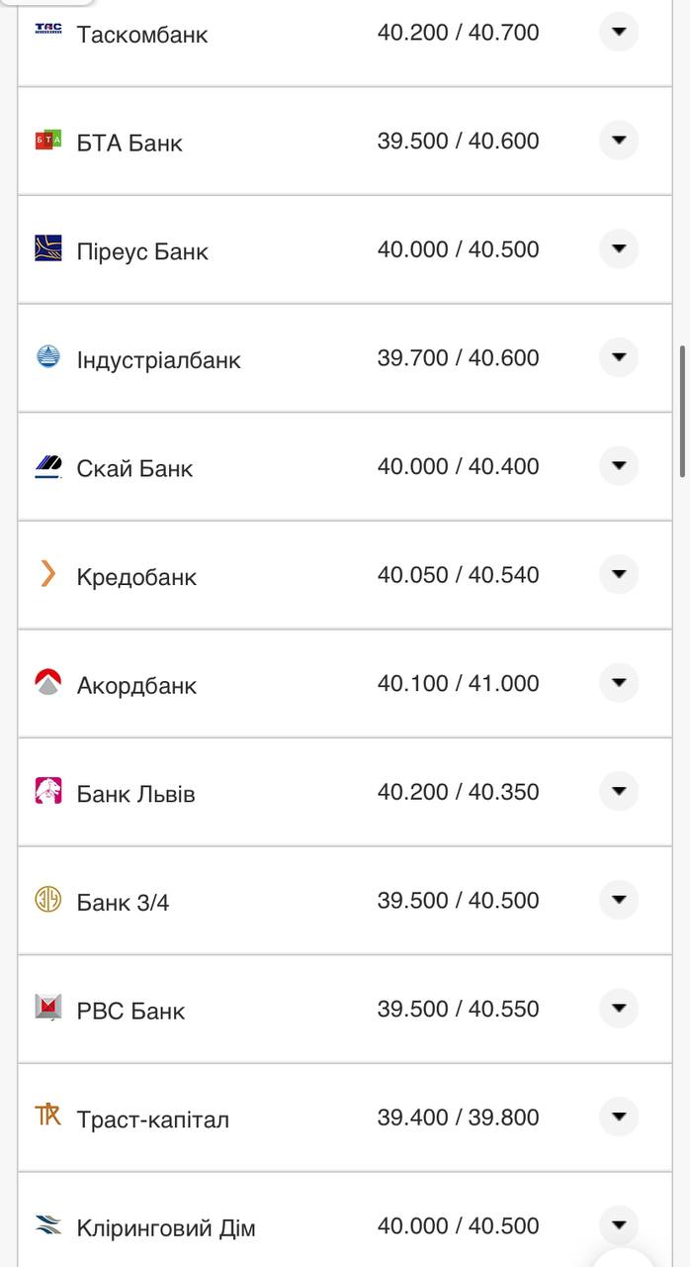Open the Кліринговий Дім bank link
This screenshot has height=1267, width=690.
click(x=166, y=1228)
